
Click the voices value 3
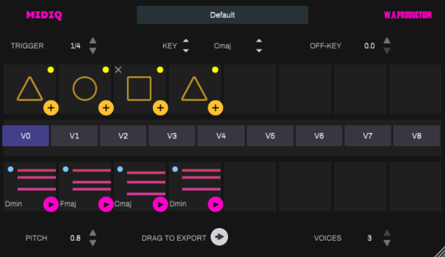[x=369, y=238]
